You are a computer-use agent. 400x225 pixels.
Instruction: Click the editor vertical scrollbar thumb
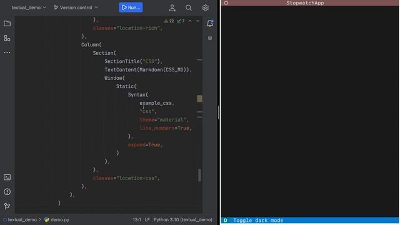(199, 175)
